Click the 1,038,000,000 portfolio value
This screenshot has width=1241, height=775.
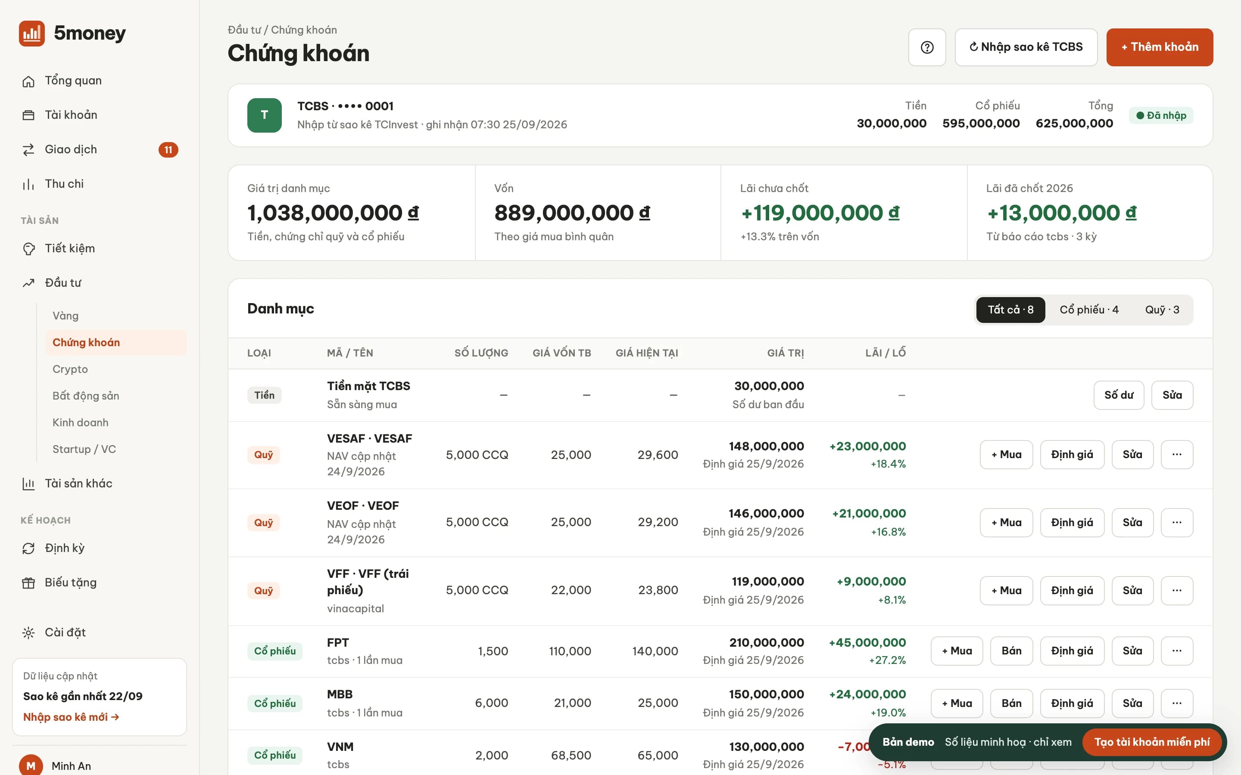333,213
